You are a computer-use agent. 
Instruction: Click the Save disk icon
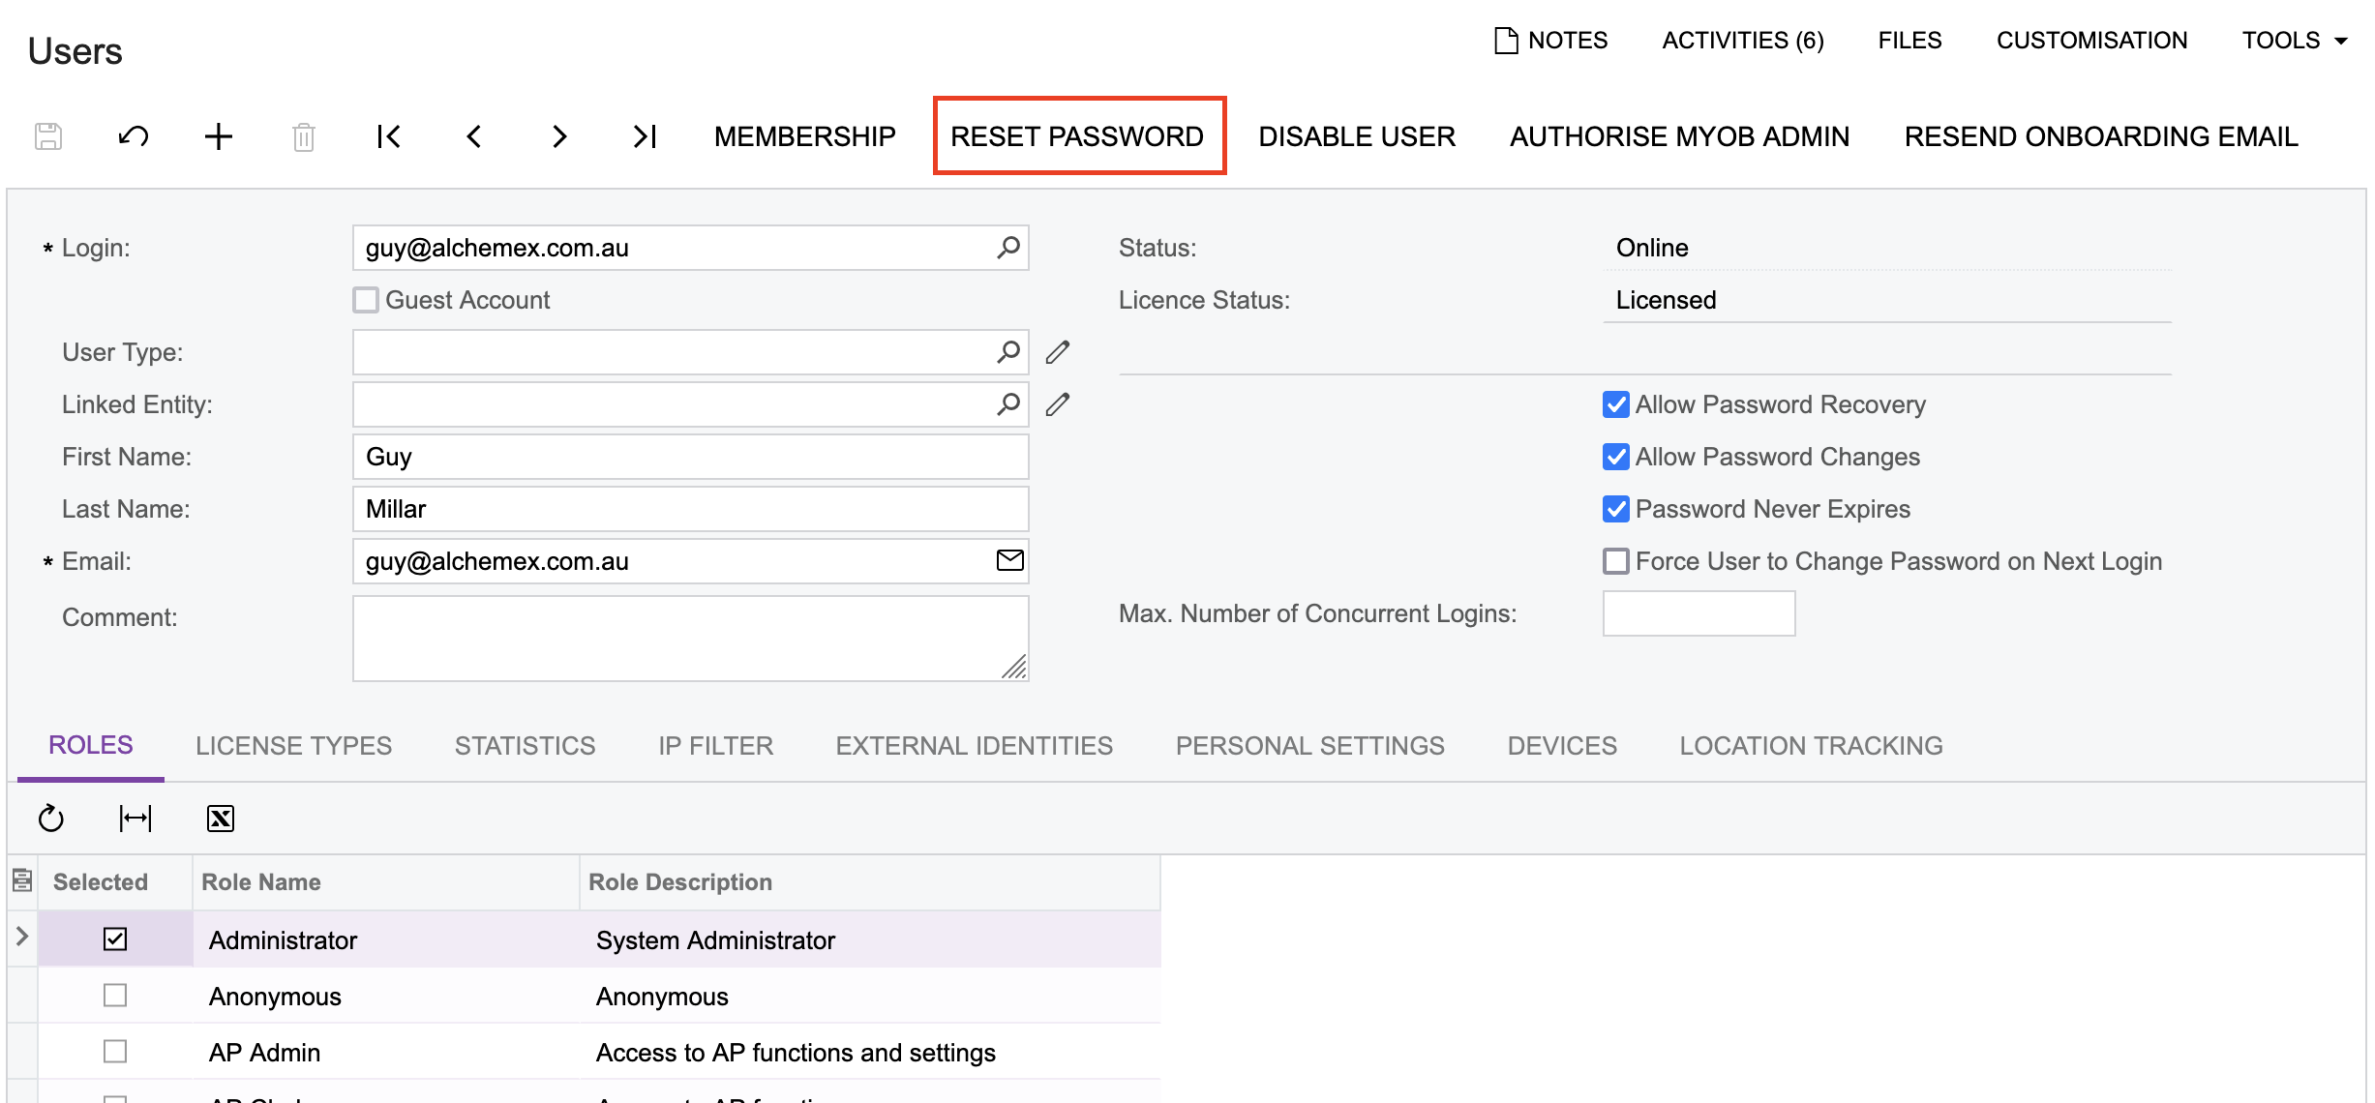(x=48, y=136)
